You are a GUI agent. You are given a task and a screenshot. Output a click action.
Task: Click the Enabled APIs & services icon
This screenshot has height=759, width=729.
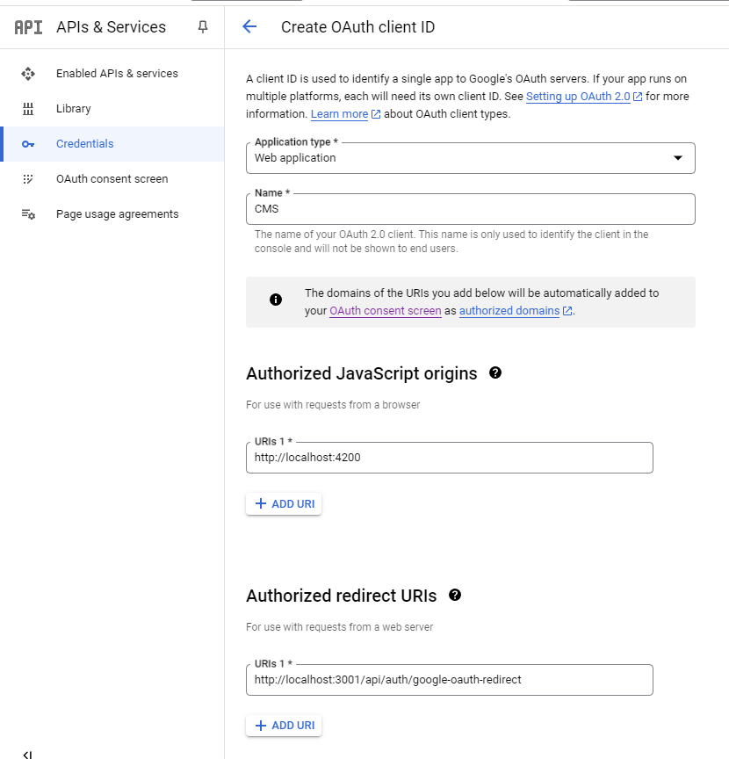[28, 74]
